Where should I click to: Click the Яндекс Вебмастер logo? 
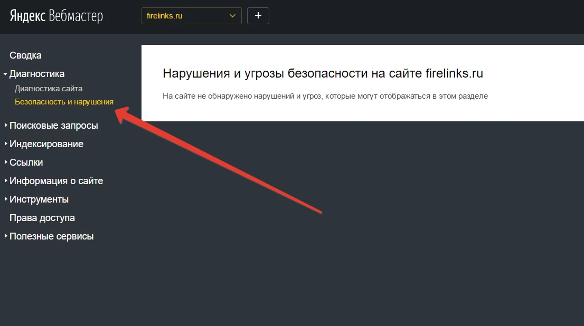pyautogui.click(x=56, y=16)
